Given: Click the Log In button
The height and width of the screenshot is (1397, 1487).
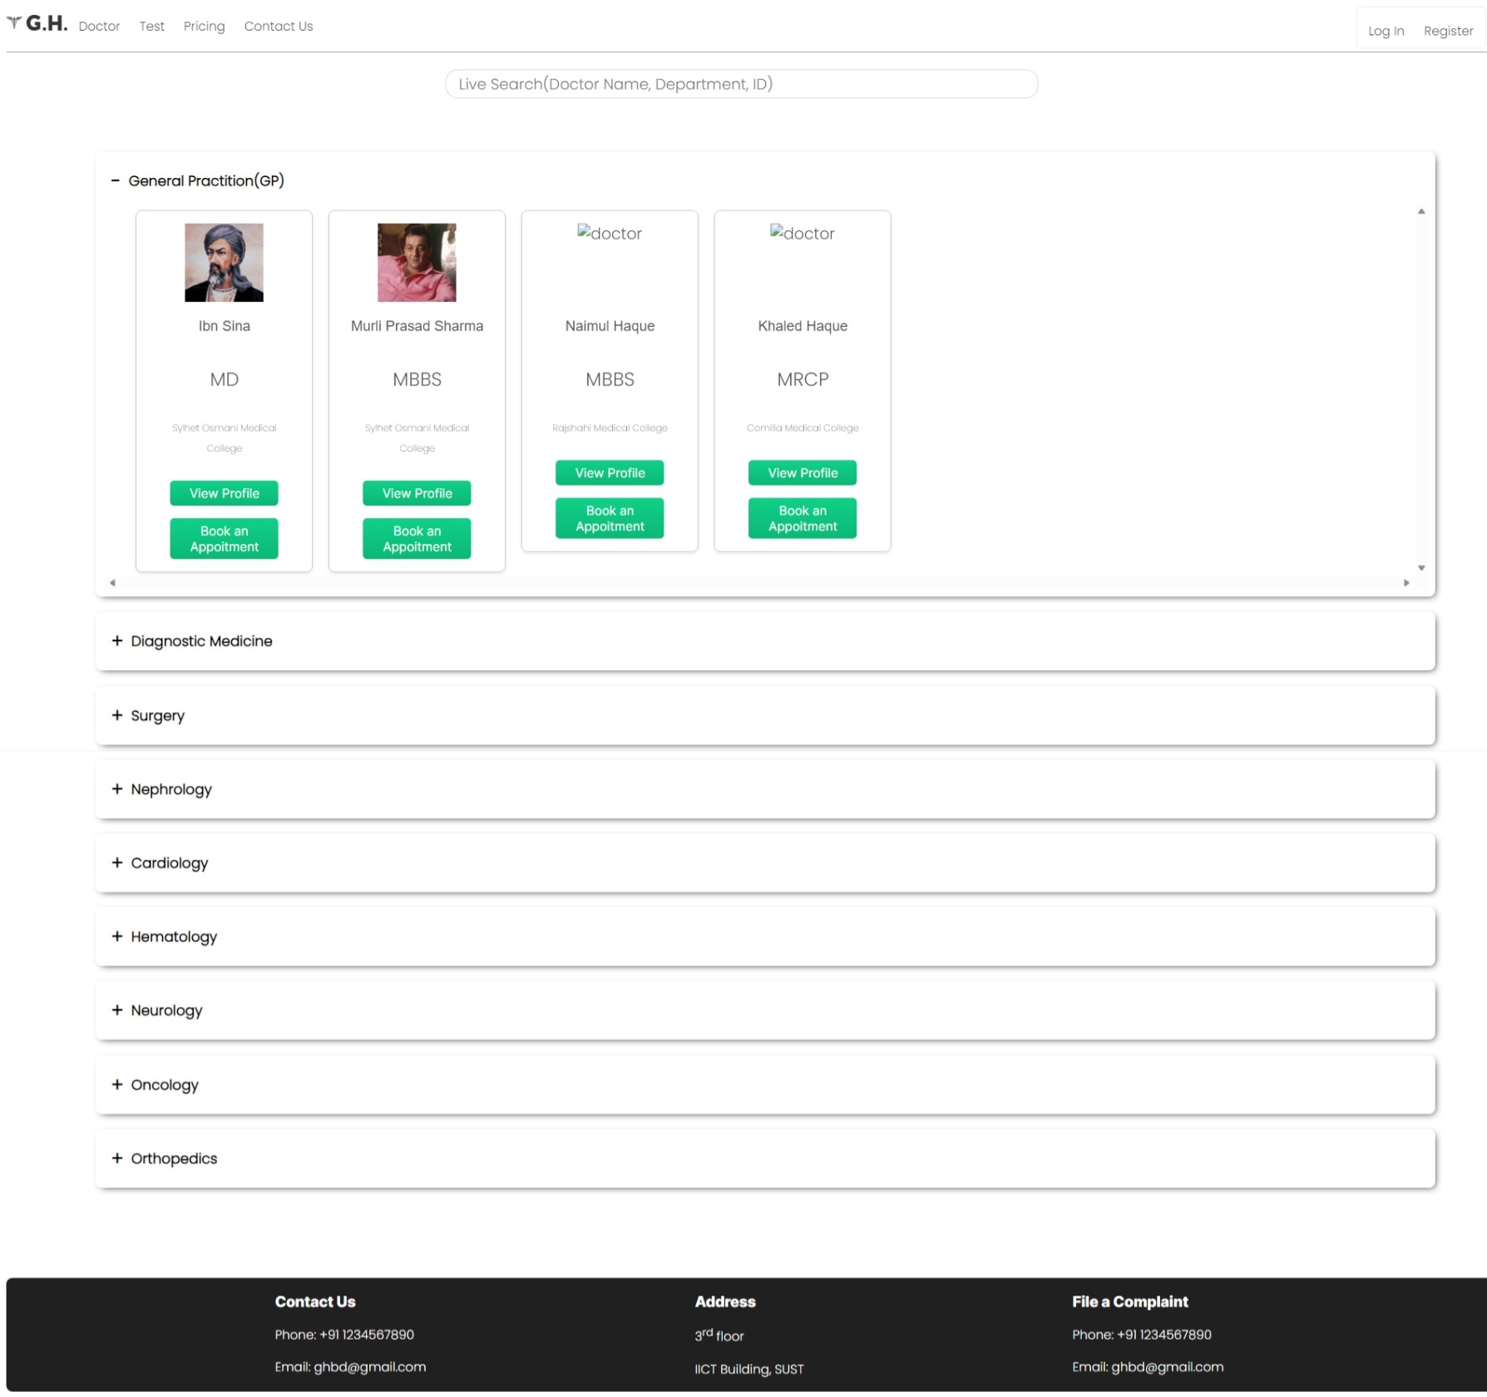Looking at the screenshot, I should (x=1386, y=30).
